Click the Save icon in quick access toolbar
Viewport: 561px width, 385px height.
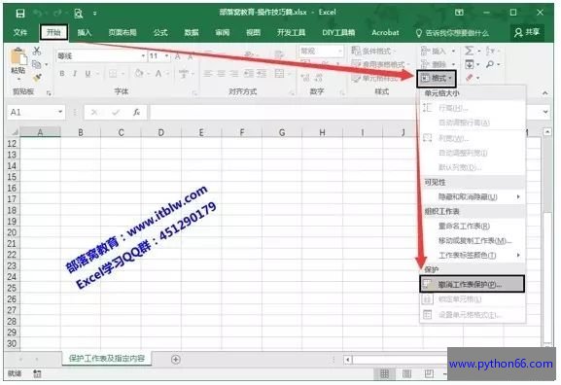point(20,14)
